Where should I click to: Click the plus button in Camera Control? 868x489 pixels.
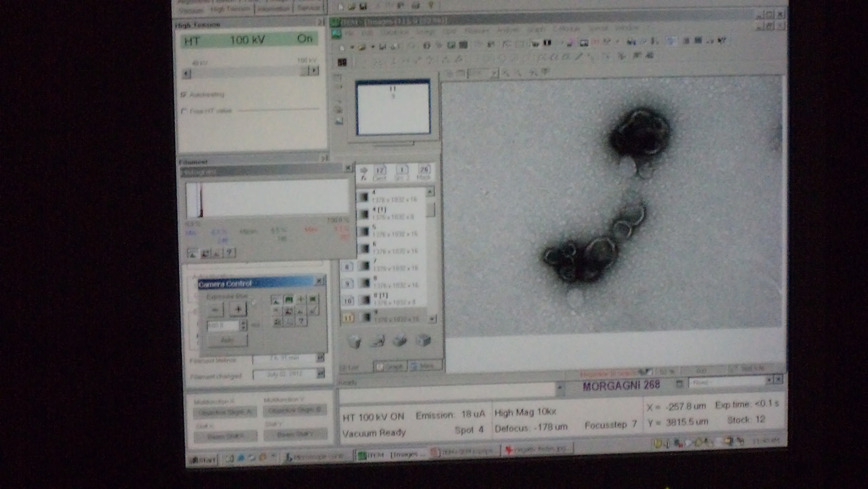[x=237, y=309]
